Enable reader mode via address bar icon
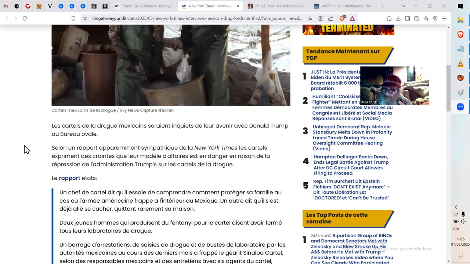Image resolution: width=470 pixels, height=264 pixels. [x=321, y=18]
